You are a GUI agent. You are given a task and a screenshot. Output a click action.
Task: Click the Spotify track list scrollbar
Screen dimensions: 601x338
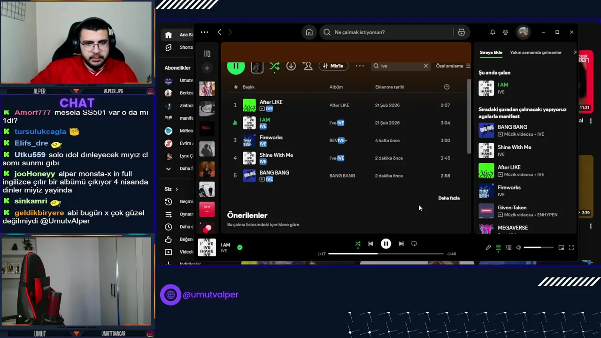coord(469,116)
